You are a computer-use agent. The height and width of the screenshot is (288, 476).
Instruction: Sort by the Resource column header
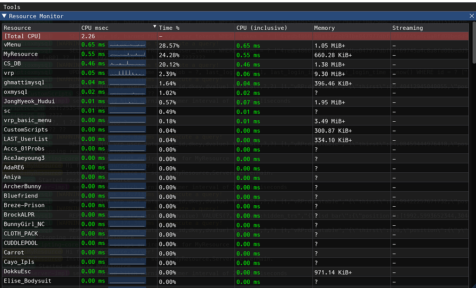[18, 28]
